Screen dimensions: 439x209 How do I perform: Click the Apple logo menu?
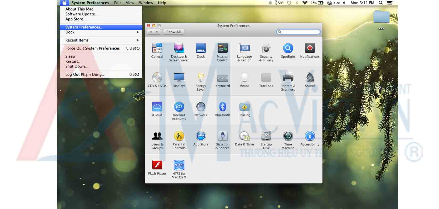coord(64,3)
